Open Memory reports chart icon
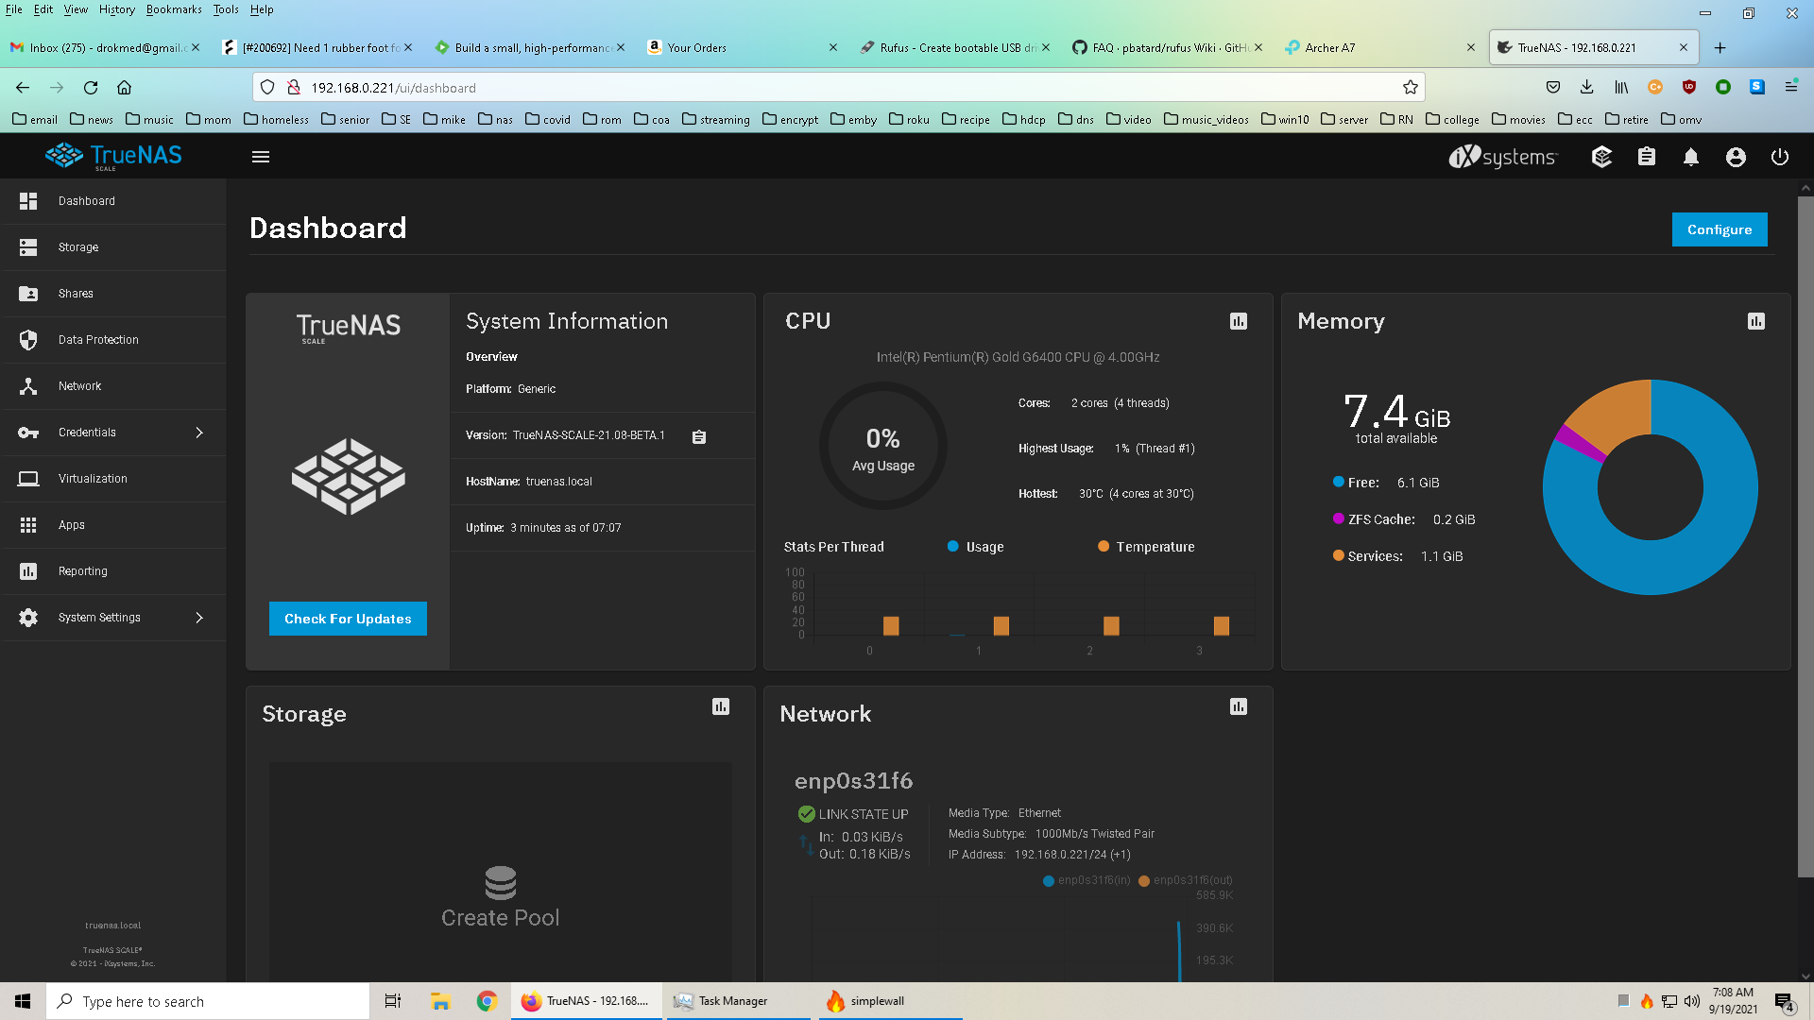This screenshot has width=1814, height=1020. click(x=1756, y=321)
